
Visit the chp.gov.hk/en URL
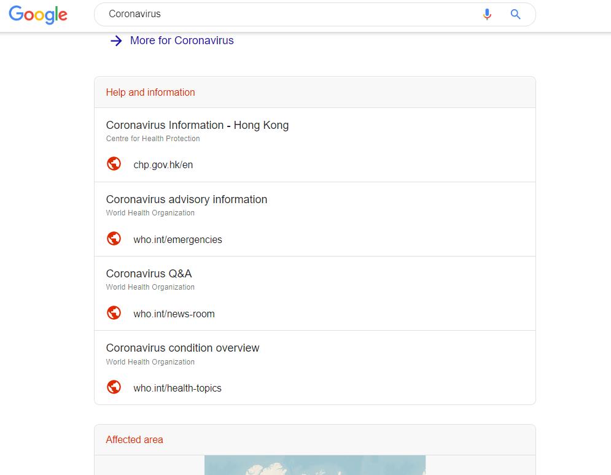pos(163,165)
